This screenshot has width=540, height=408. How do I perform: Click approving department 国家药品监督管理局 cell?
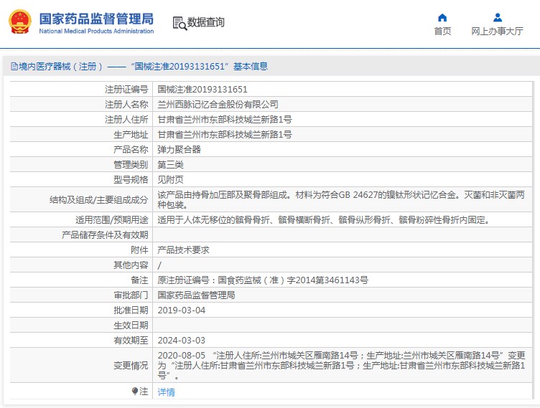pyautogui.click(x=196, y=295)
